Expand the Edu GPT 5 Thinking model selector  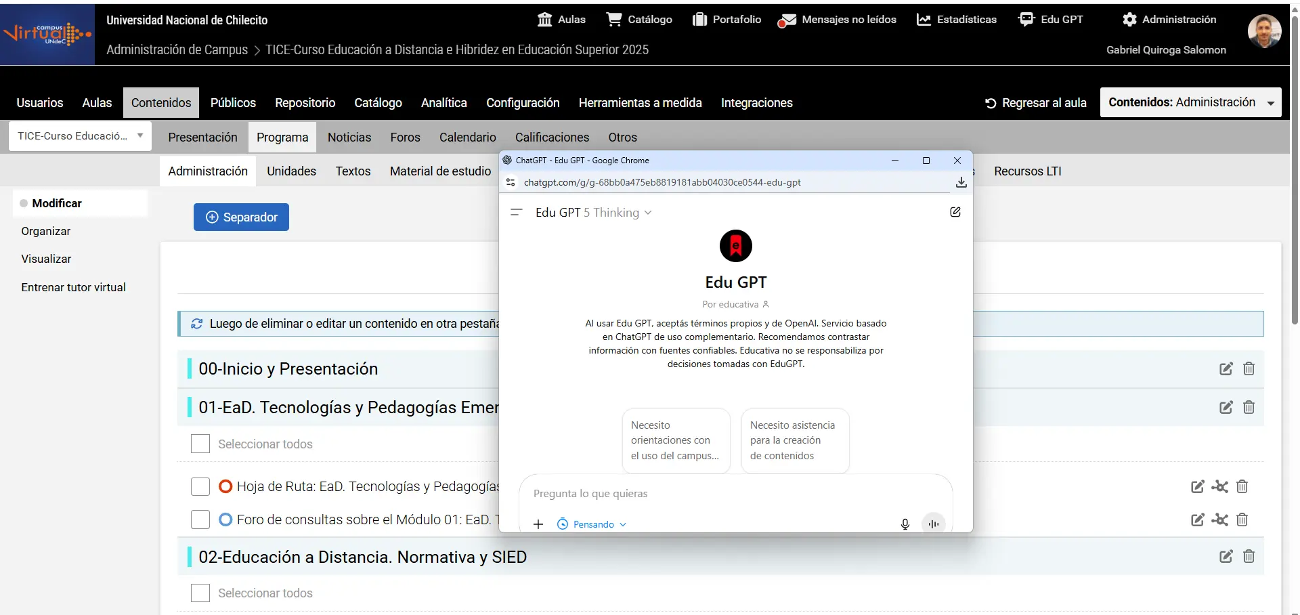coord(593,213)
